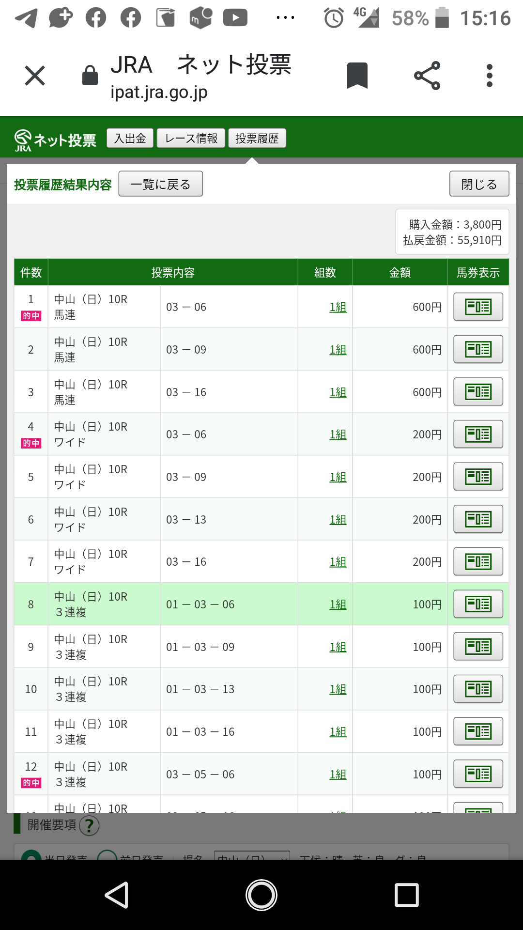The image size is (523, 930).
Task: Show betting ticket for row 8 3連複 01-03-06
Action: [x=478, y=604]
